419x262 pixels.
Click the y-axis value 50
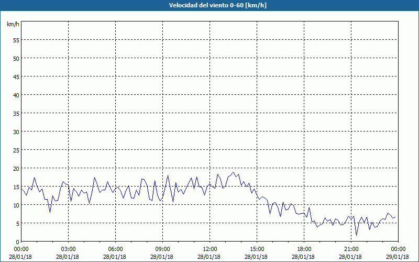(x=16, y=59)
